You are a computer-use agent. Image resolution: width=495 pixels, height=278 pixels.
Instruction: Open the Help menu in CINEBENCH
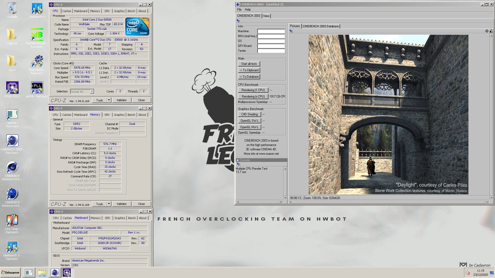point(248,10)
